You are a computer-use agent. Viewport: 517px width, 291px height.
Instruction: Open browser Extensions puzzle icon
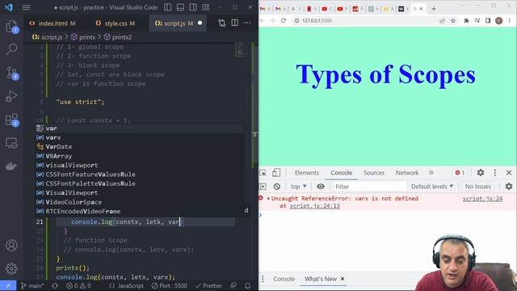point(466,20)
